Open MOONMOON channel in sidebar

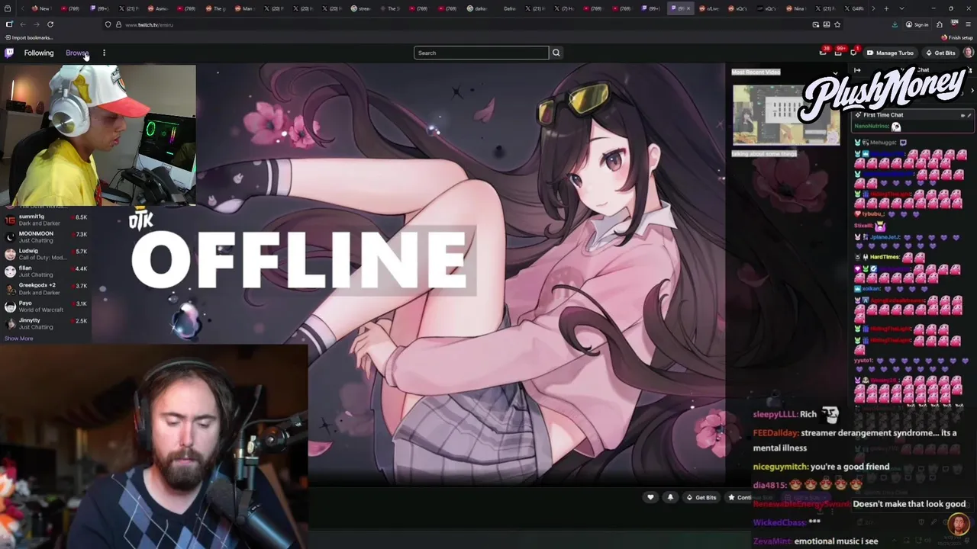pyautogui.click(x=46, y=237)
